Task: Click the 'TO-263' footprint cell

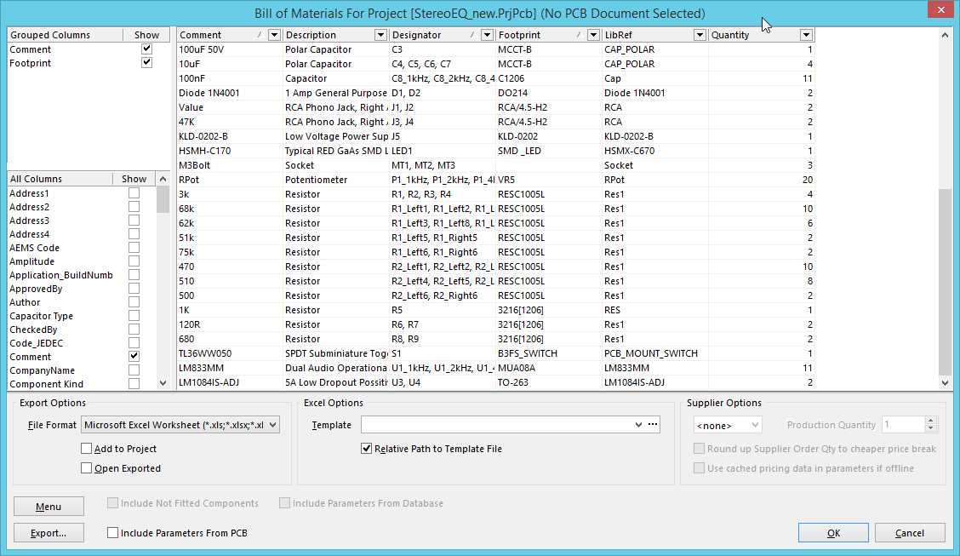Action: pyautogui.click(x=549, y=382)
